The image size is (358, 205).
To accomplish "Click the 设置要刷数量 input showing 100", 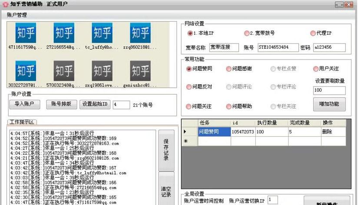I will pos(329,90).
